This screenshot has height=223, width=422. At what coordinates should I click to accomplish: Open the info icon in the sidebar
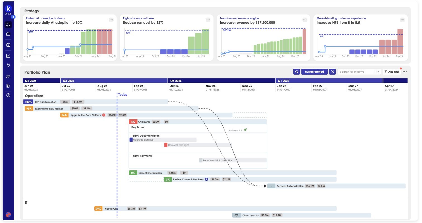tap(8, 95)
